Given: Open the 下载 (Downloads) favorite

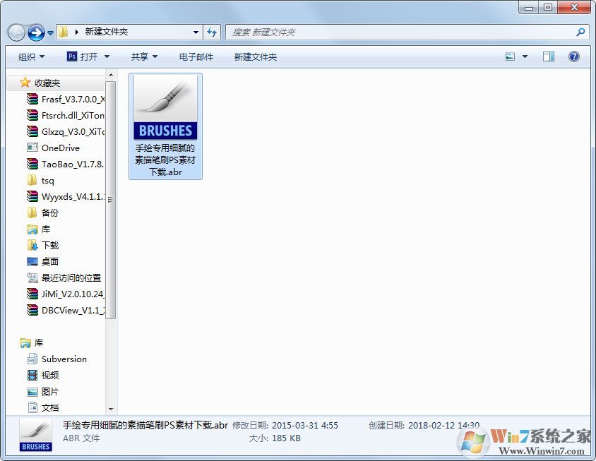Looking at the screenshot, I should [x=48, y=245].
